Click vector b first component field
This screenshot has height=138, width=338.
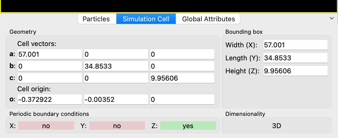(50, 66)
